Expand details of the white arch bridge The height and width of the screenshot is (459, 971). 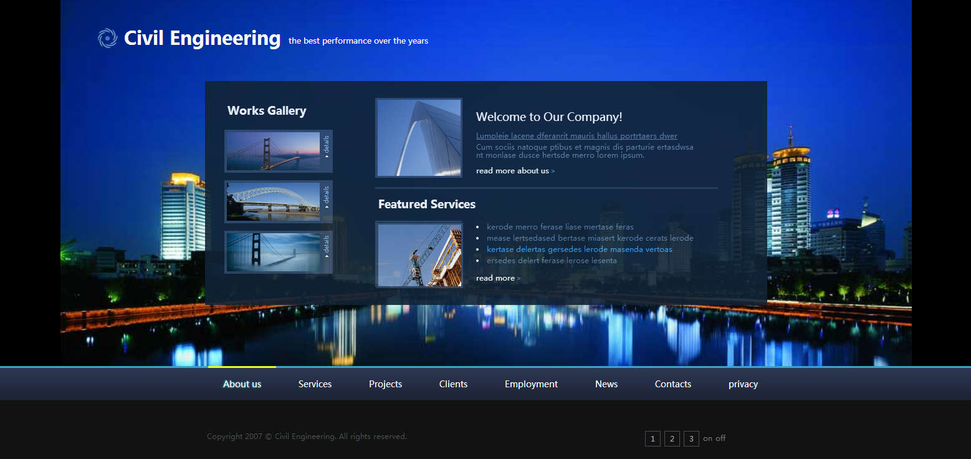pyautogui.click(x=326, y=198)
